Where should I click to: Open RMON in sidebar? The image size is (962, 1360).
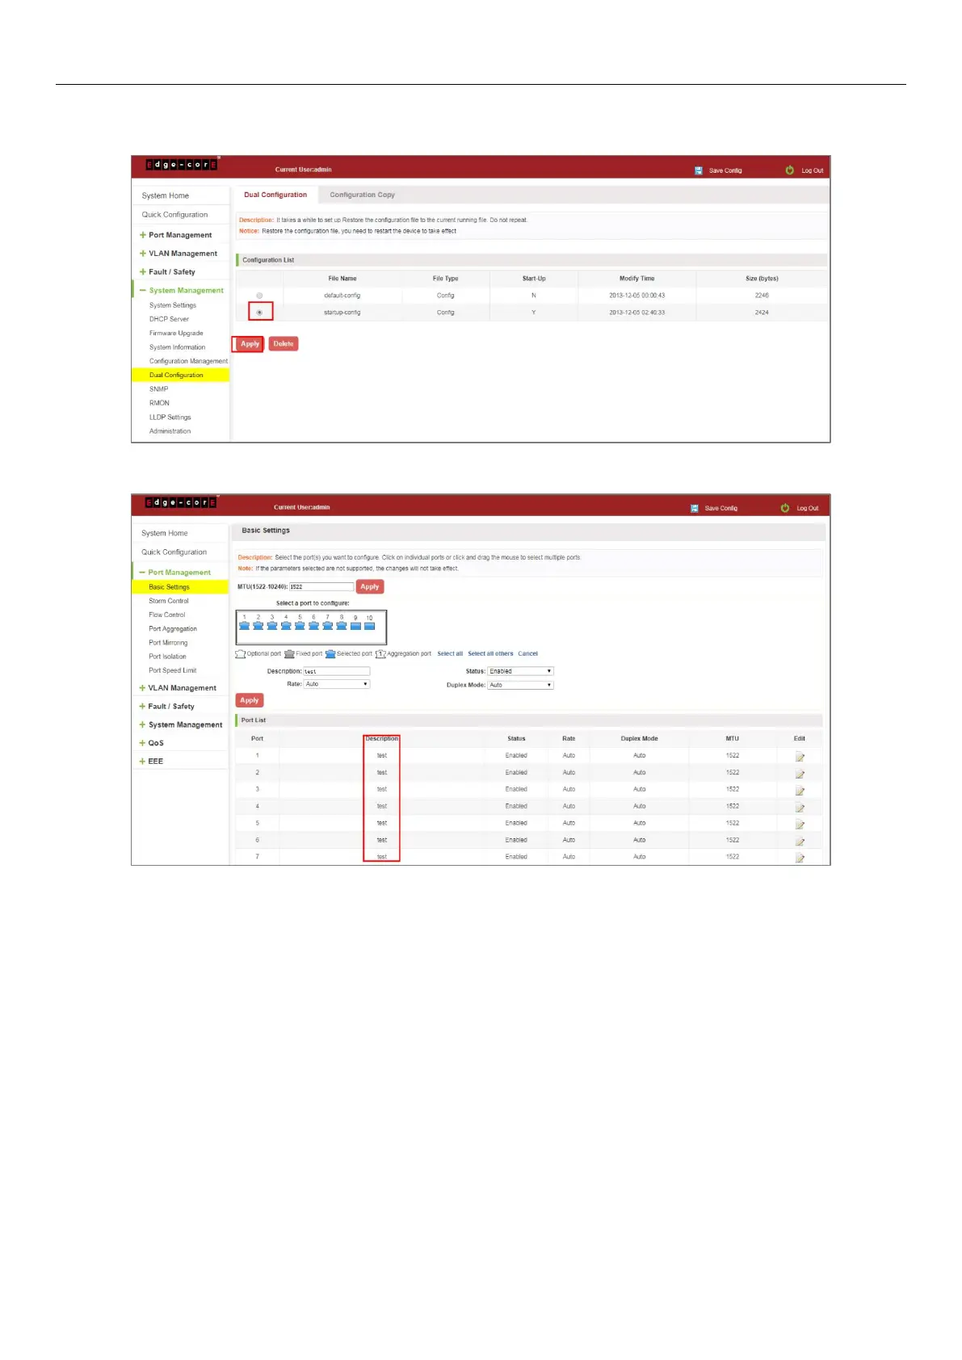point(159,403)
